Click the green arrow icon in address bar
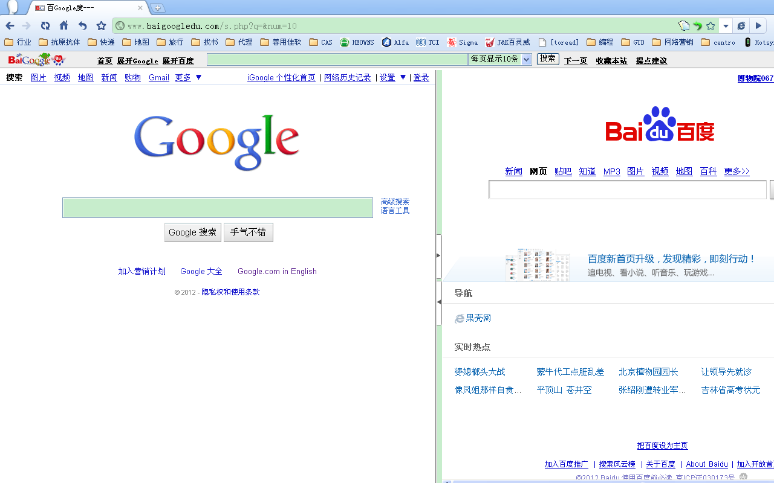Image resolution: width=774 pixels, height=483 pixels. (x=698, y=26)
